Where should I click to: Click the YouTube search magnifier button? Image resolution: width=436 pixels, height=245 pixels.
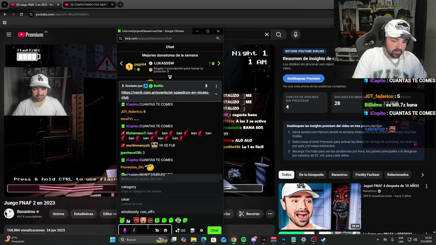point(279,34)
